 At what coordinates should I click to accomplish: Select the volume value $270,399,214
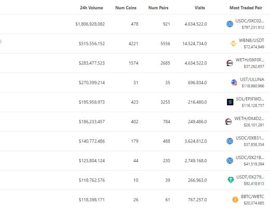pos(92,83)
